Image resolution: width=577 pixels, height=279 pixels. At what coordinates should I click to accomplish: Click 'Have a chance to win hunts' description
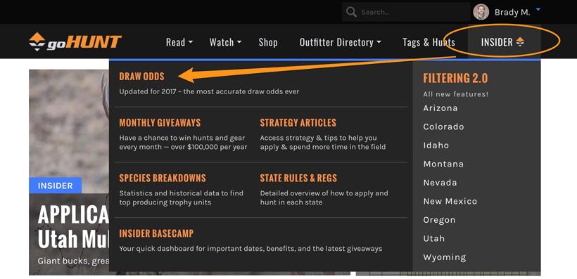click(183, 142)
